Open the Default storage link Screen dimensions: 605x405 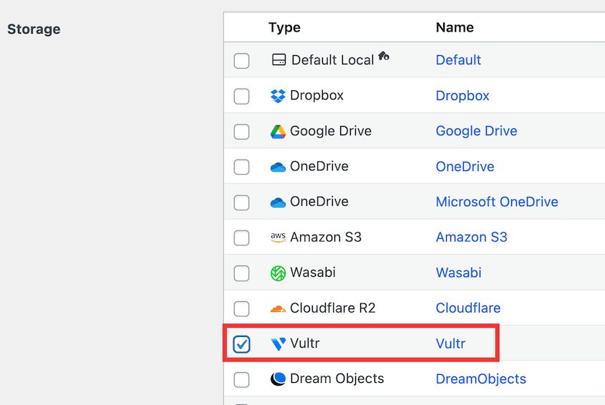click(x=458, y=60)
